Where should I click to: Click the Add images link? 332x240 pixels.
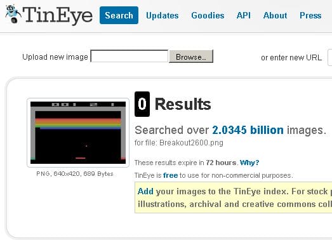pyautogui.click(x=145, y=191)
